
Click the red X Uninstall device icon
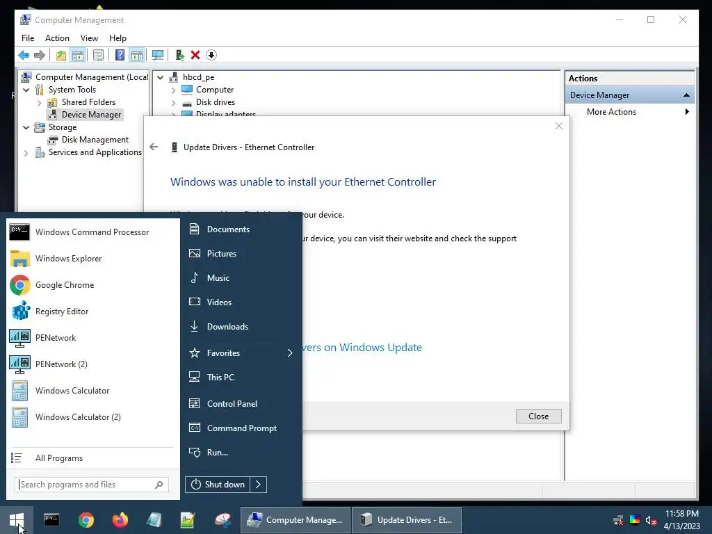(195, 56)
